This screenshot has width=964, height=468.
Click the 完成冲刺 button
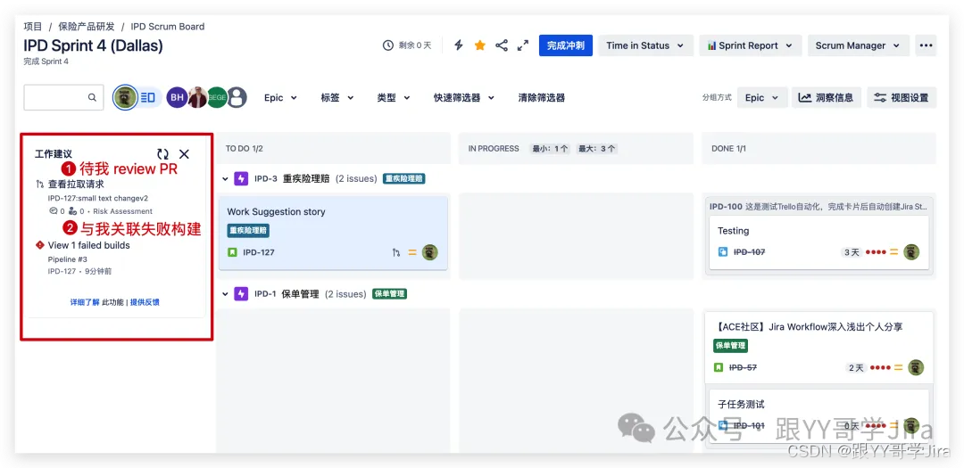pos(566,45)
